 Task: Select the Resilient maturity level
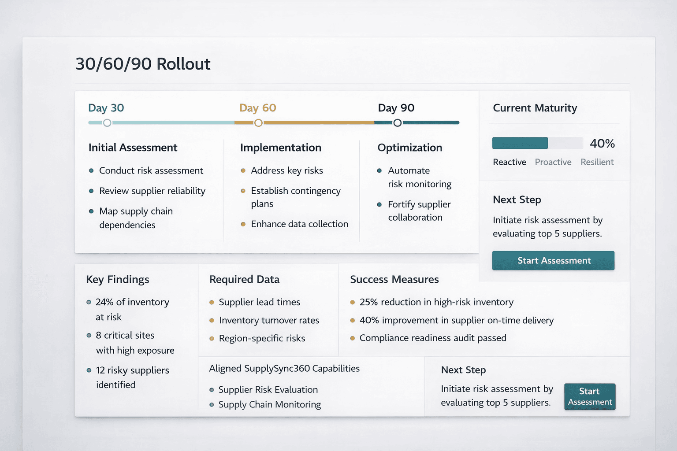[x=597, y=162]
